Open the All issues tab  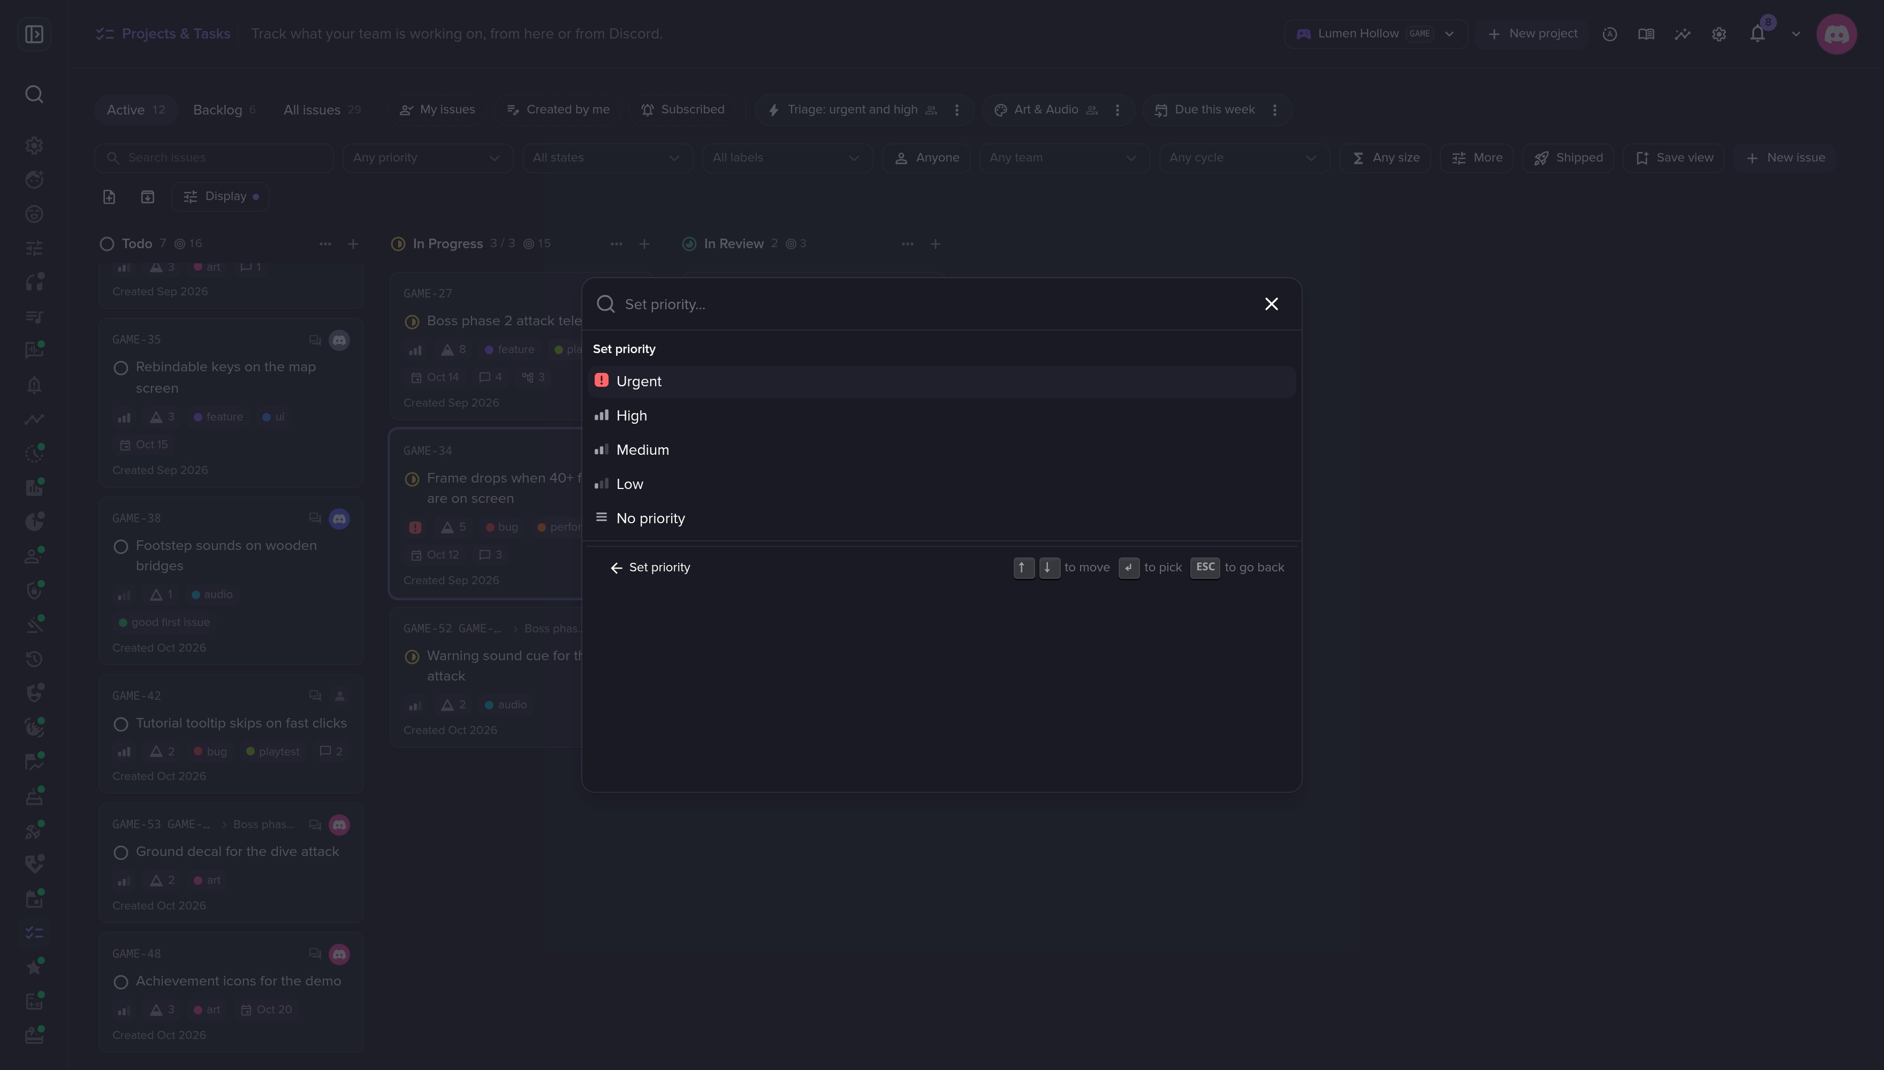tap(322, 110)
